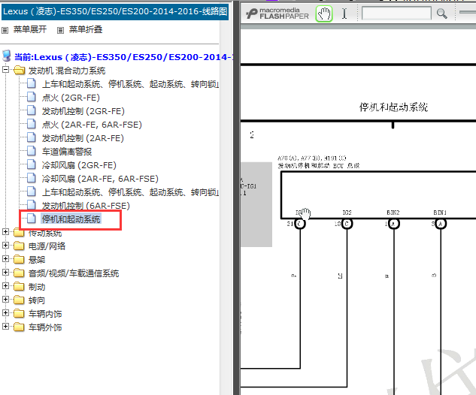Select the 悬架 folder label
This screenshot has height=395, width=476.
pos(37,260)
